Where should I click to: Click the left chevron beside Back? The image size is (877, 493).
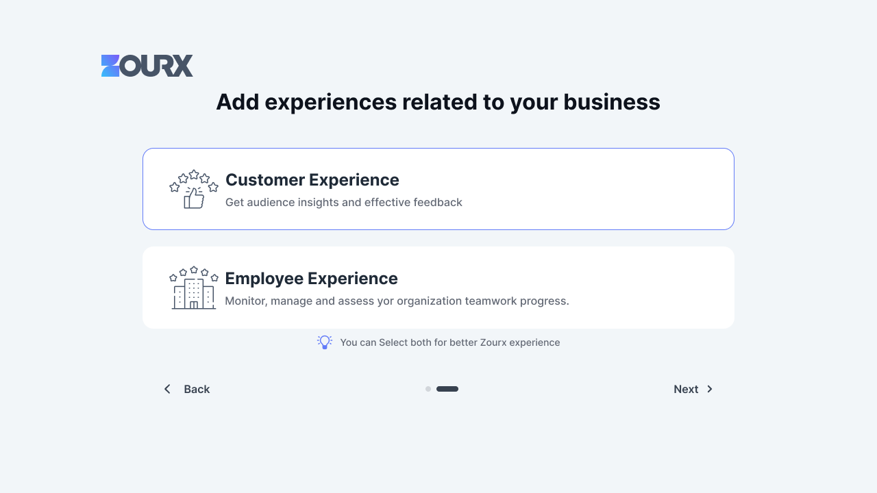[x=167, y=389]
